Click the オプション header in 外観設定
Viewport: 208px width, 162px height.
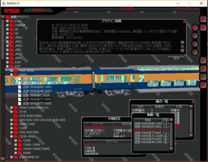(112, 141)
